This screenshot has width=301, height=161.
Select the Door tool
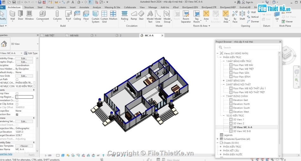pos(21,15)
